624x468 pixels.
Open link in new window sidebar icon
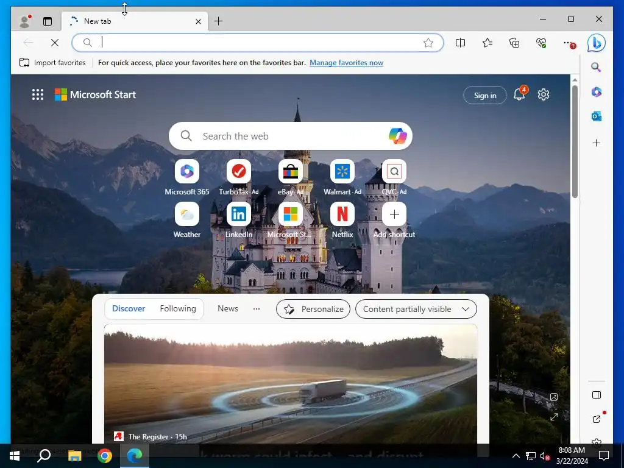[596, 419]
